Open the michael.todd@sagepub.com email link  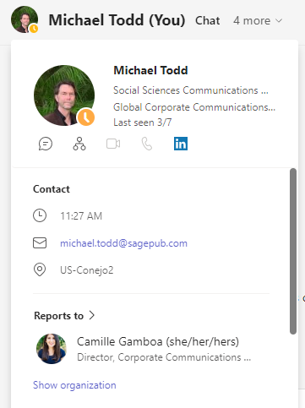tap(123, 243)
